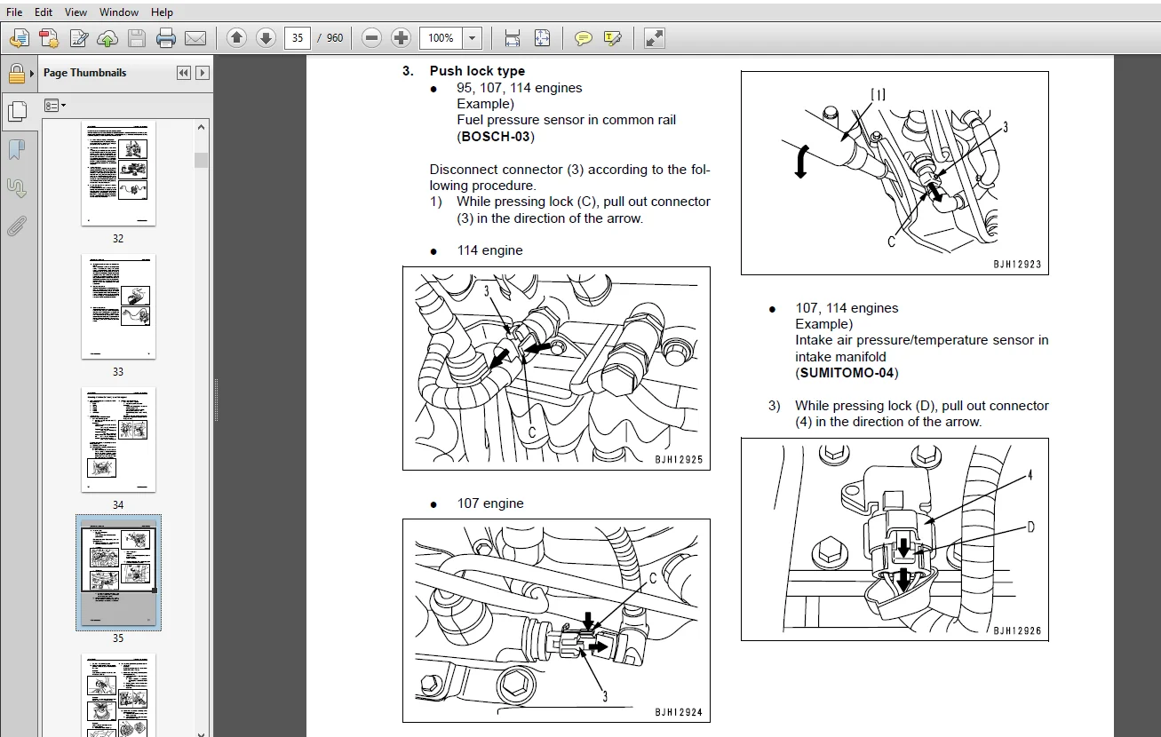
Task: Open the Attachments paperclip panel
Action: coord(16,226)
